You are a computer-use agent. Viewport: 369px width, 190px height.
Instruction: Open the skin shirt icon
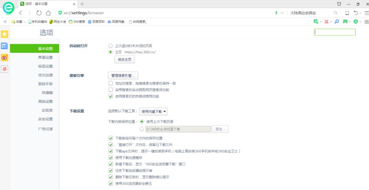click(x=339, y=4)
